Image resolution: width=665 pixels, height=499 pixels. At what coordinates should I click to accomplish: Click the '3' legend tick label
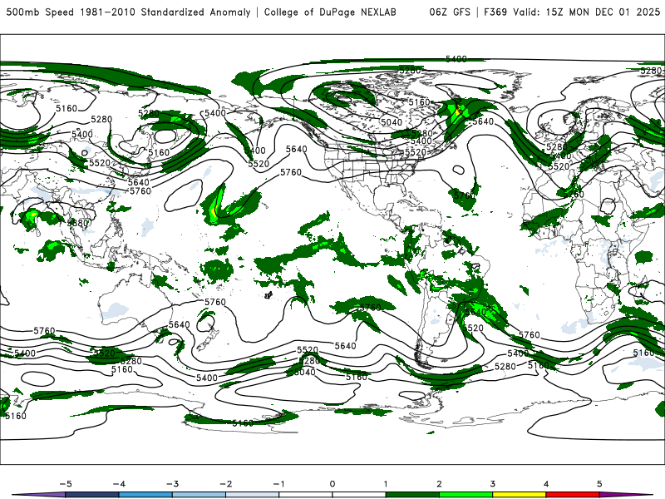point(492,484)
